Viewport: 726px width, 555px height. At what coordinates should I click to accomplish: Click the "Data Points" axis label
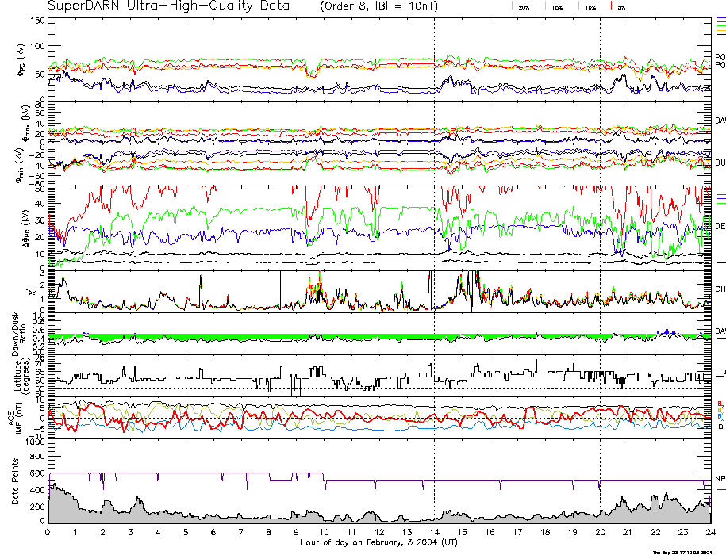[15, 481]
